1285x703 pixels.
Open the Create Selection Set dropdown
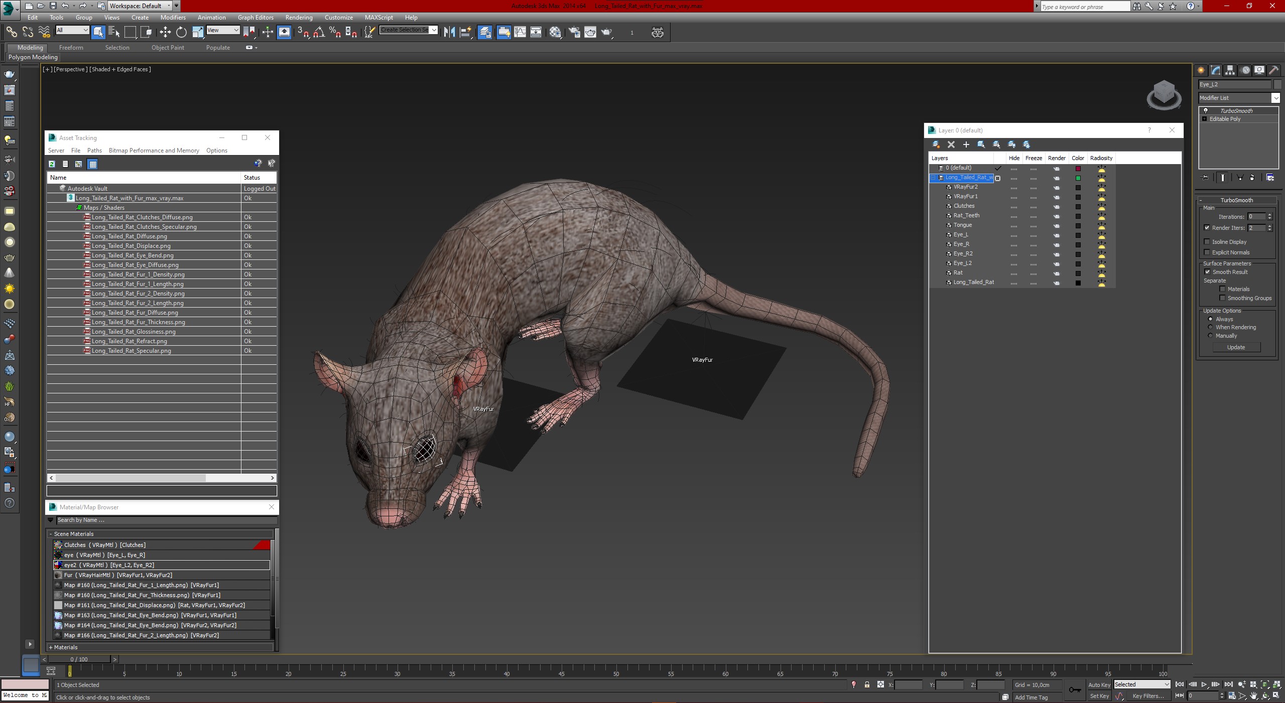pos(434,30)
